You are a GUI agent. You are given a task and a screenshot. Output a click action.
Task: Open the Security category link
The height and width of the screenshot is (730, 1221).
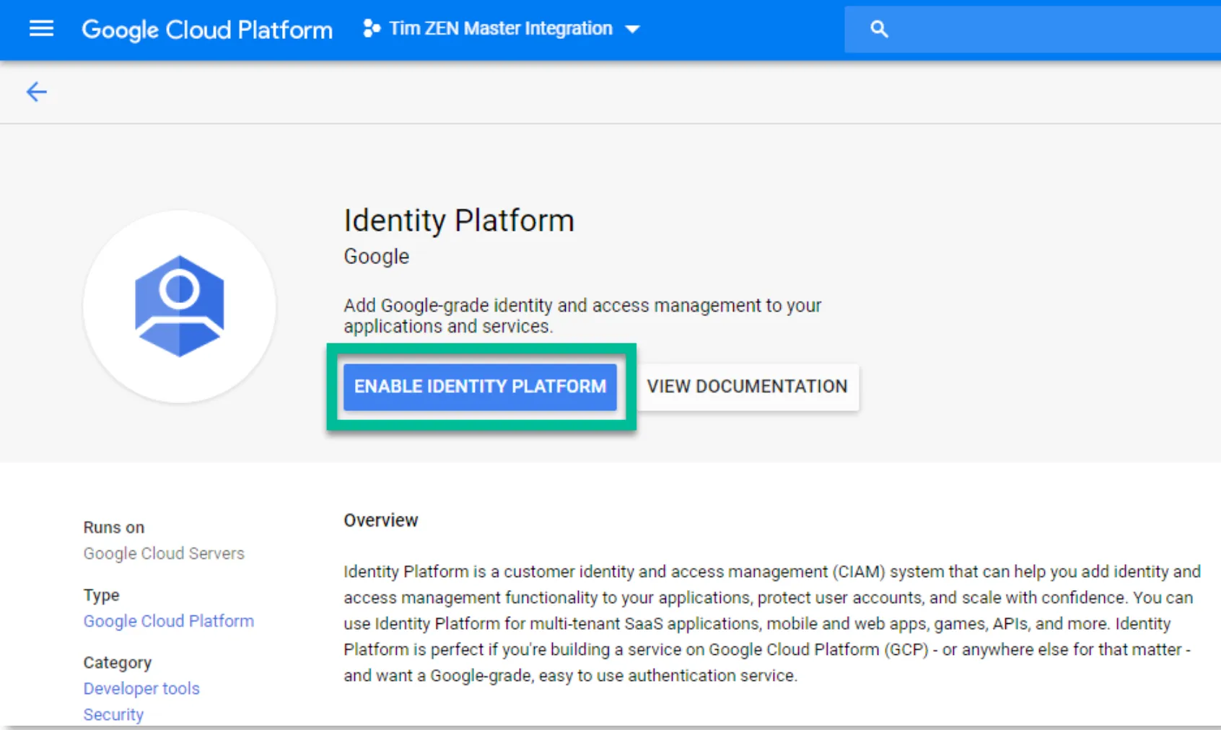point(113,714)
